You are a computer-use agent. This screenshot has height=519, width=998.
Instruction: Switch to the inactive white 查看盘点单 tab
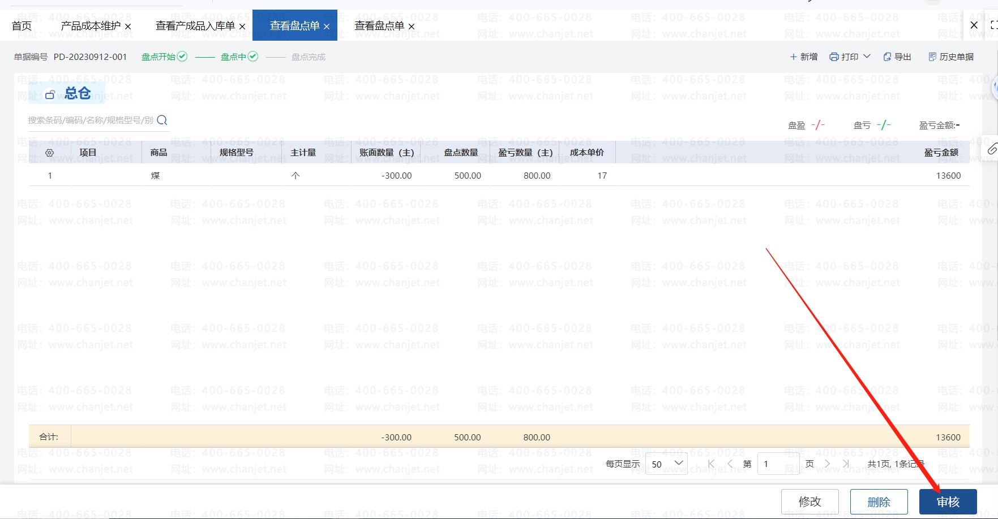coord(379,26)
